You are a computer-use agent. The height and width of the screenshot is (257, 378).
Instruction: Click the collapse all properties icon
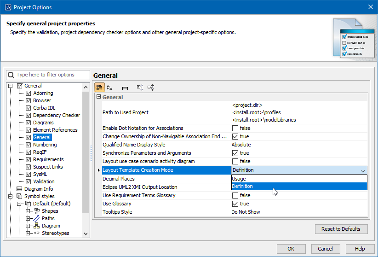(x=151, y=88)
